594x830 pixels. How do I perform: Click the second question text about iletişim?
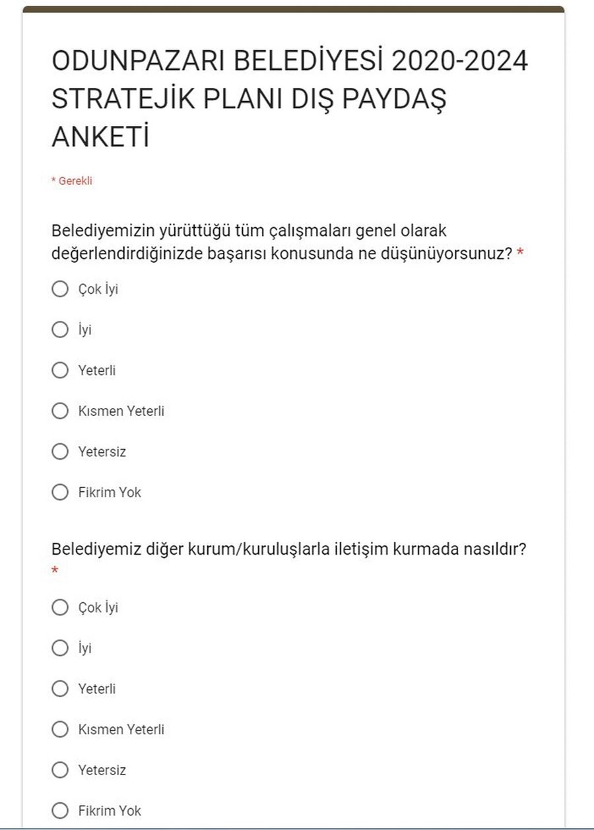coord(288,549)
